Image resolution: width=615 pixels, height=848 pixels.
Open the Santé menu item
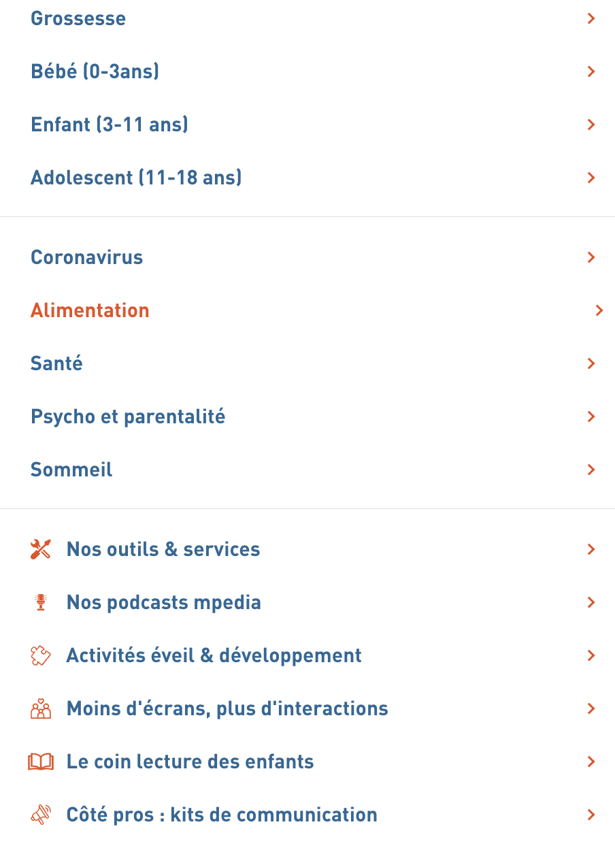[56, 363]
